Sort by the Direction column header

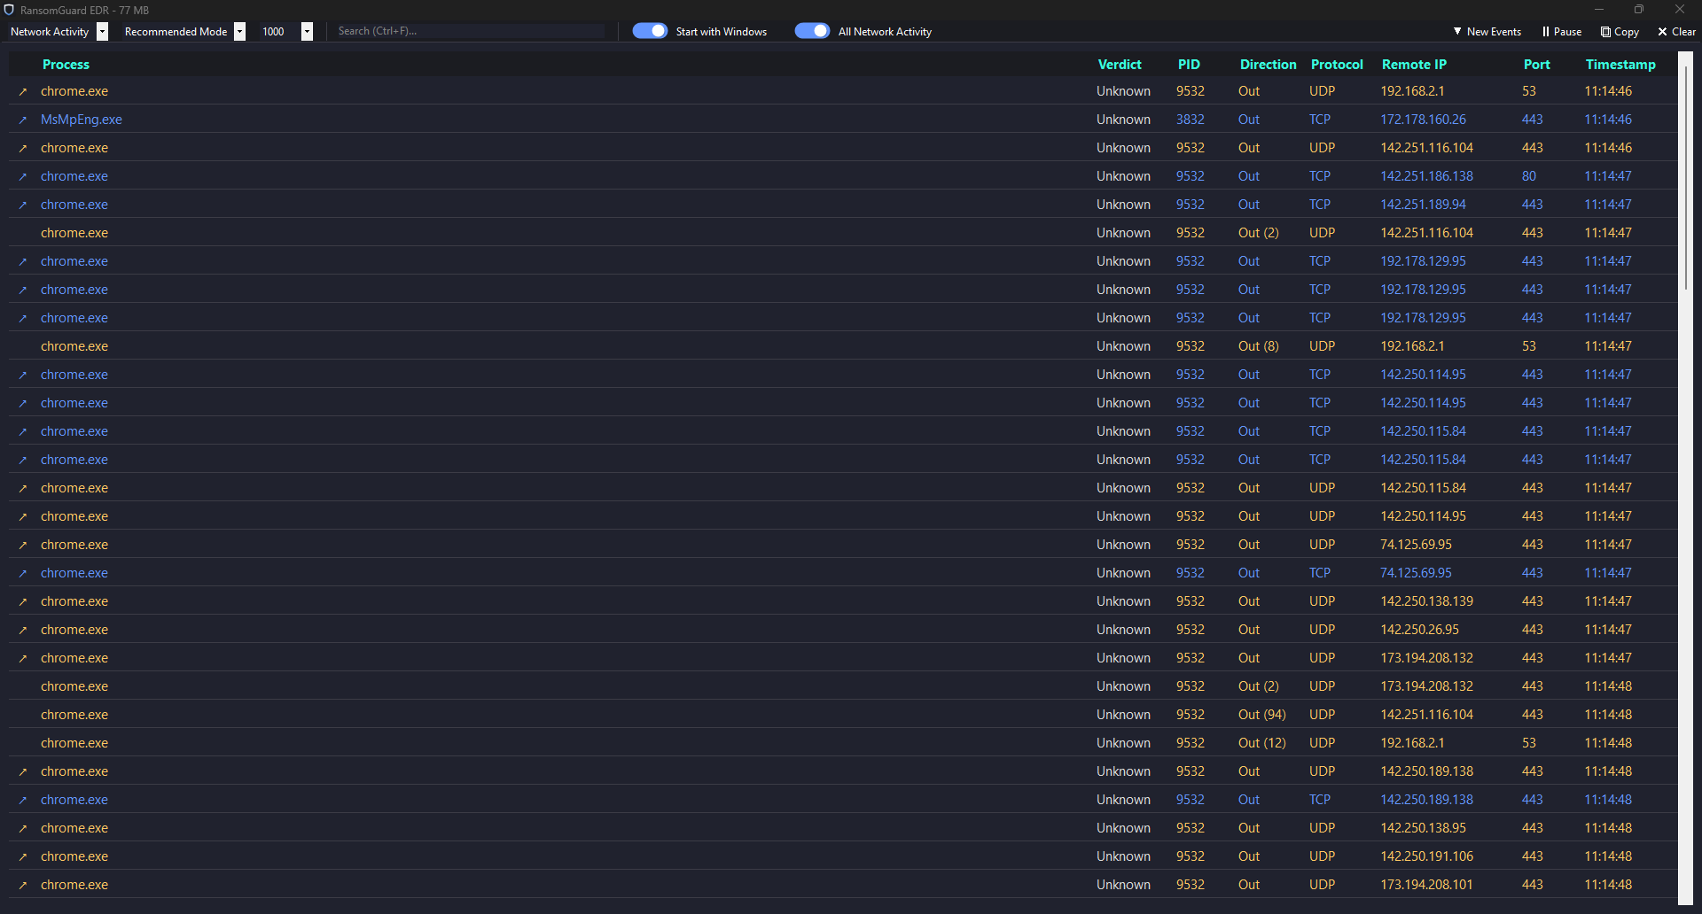[1268, 65]
